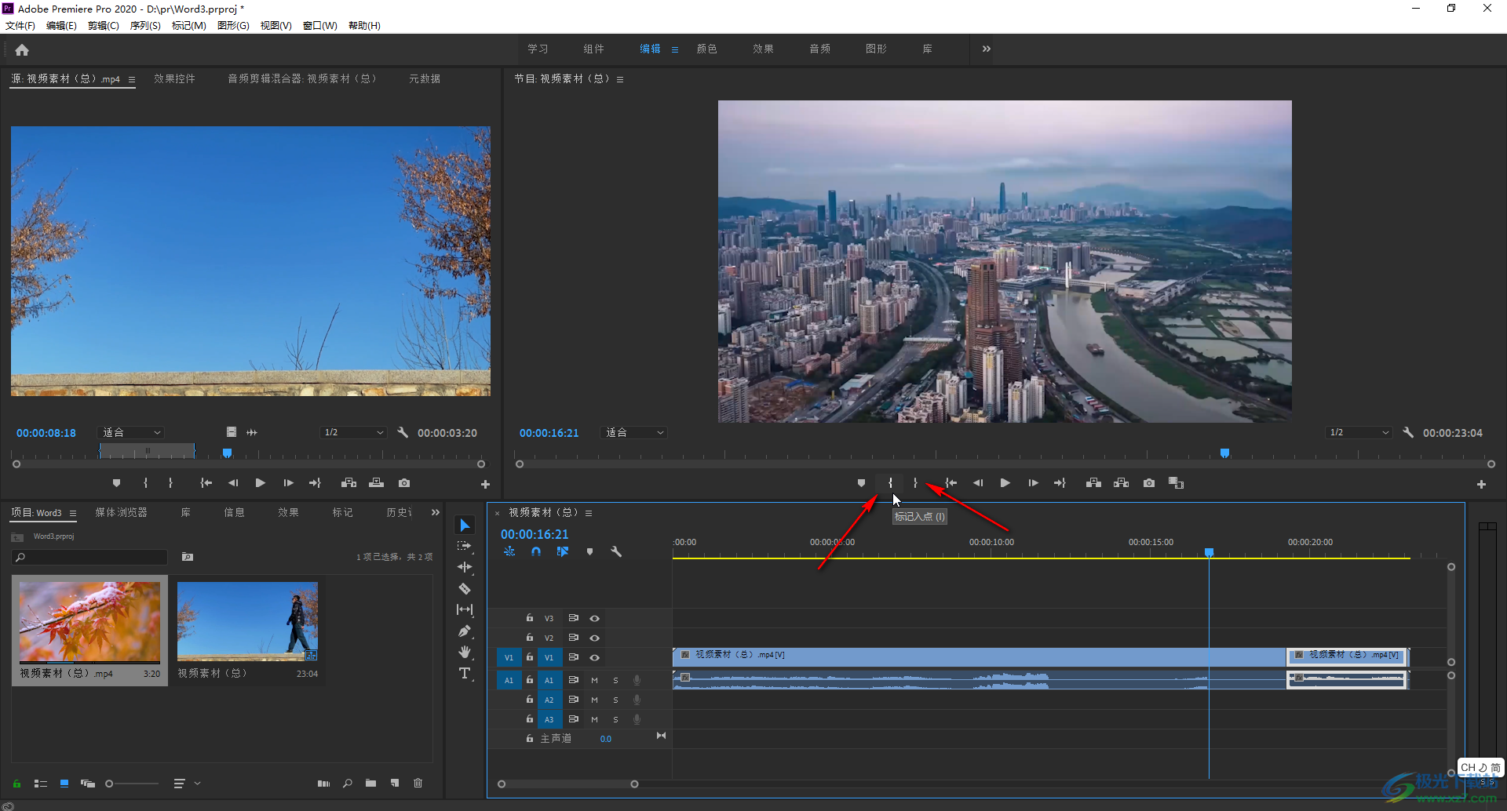The width and height of the screenshot is (1507, 811).
Task: Mute track A1
Action: [x=594, y=680]
